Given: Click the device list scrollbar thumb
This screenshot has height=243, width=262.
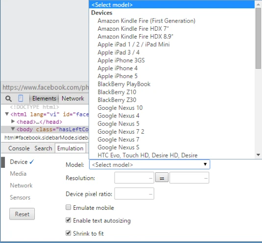Looking at the screenshot, I should 258,38.
